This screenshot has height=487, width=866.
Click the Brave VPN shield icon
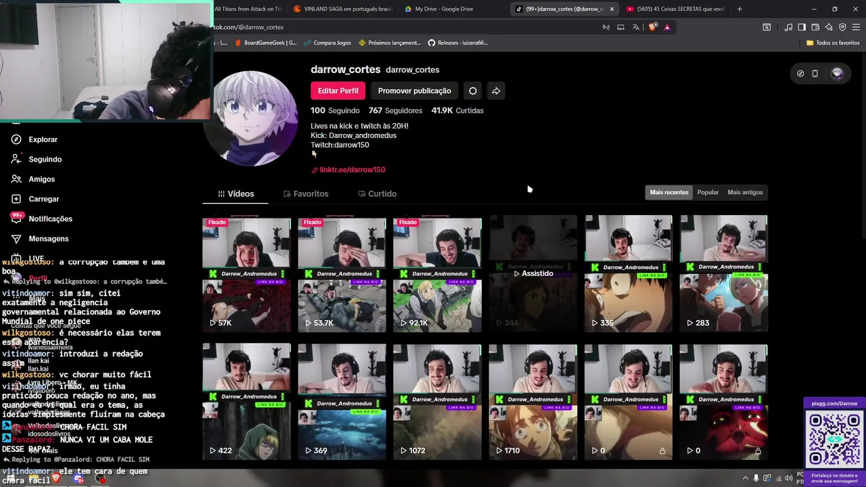point(842,27)
